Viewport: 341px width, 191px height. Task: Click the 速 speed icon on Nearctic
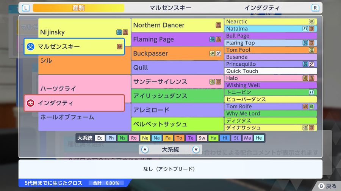pyautogui.click(x=311, y=22)
